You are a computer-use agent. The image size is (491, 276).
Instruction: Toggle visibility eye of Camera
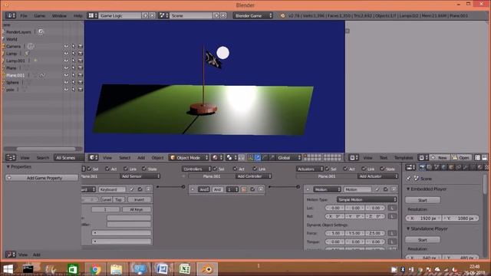(66, 46)
